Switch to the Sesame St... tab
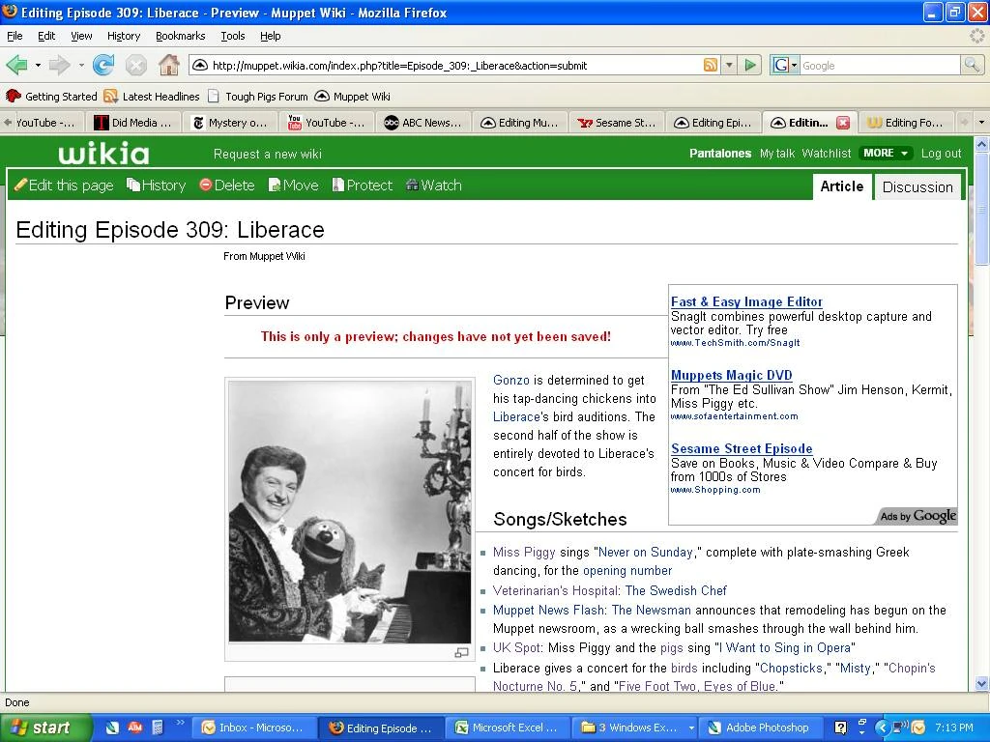 coord(617,123)
